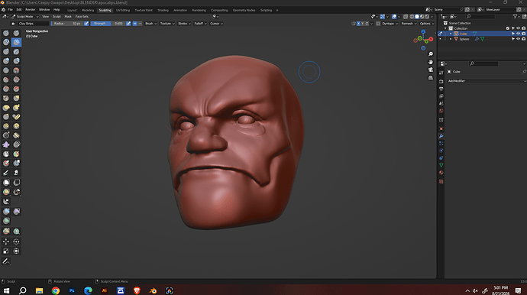Open the Texture dropdown
527x295 pixels.
tap(167, 24)
